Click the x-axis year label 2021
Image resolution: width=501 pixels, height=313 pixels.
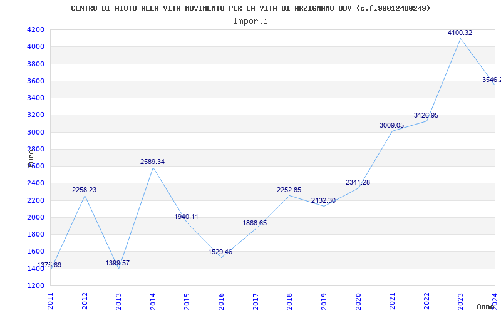coord(392,301)
